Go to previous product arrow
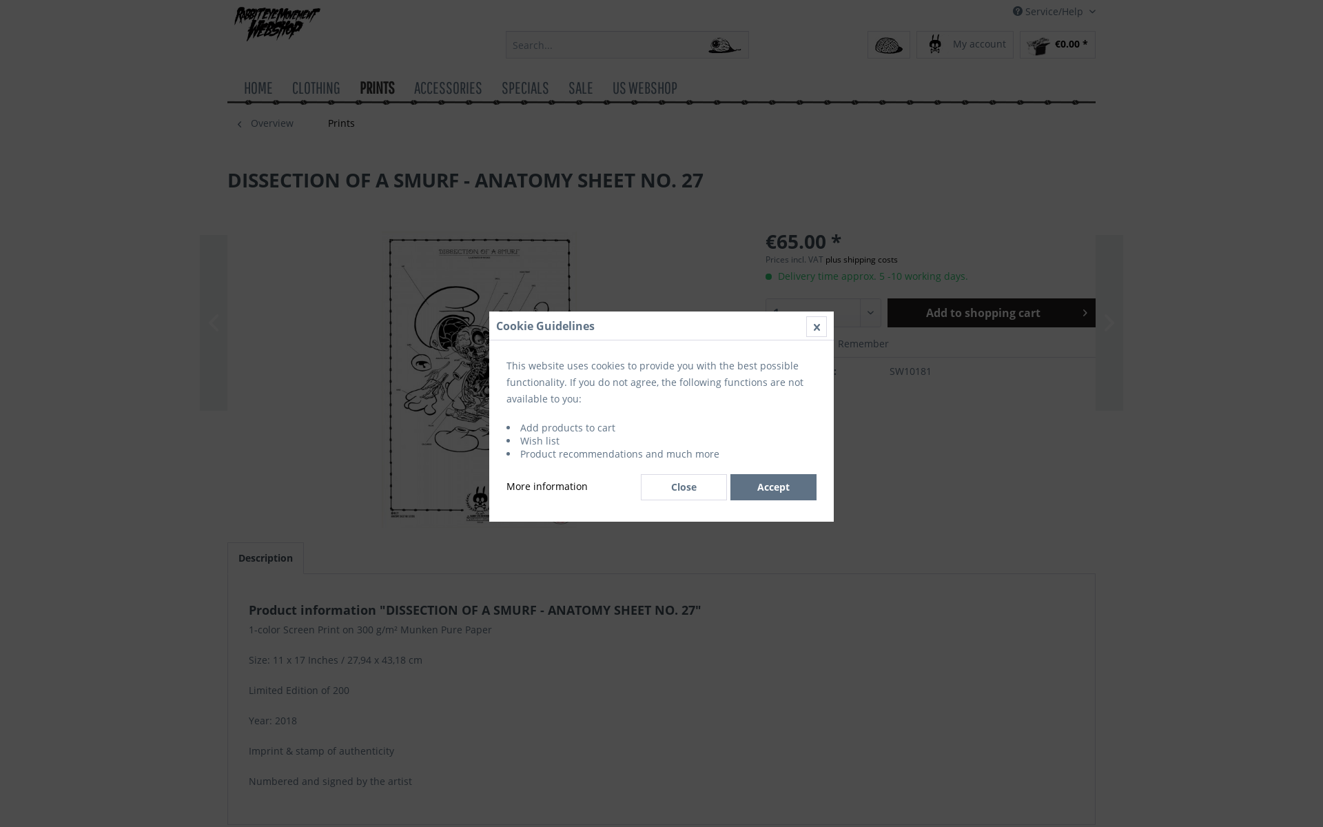 click(214, 323)
